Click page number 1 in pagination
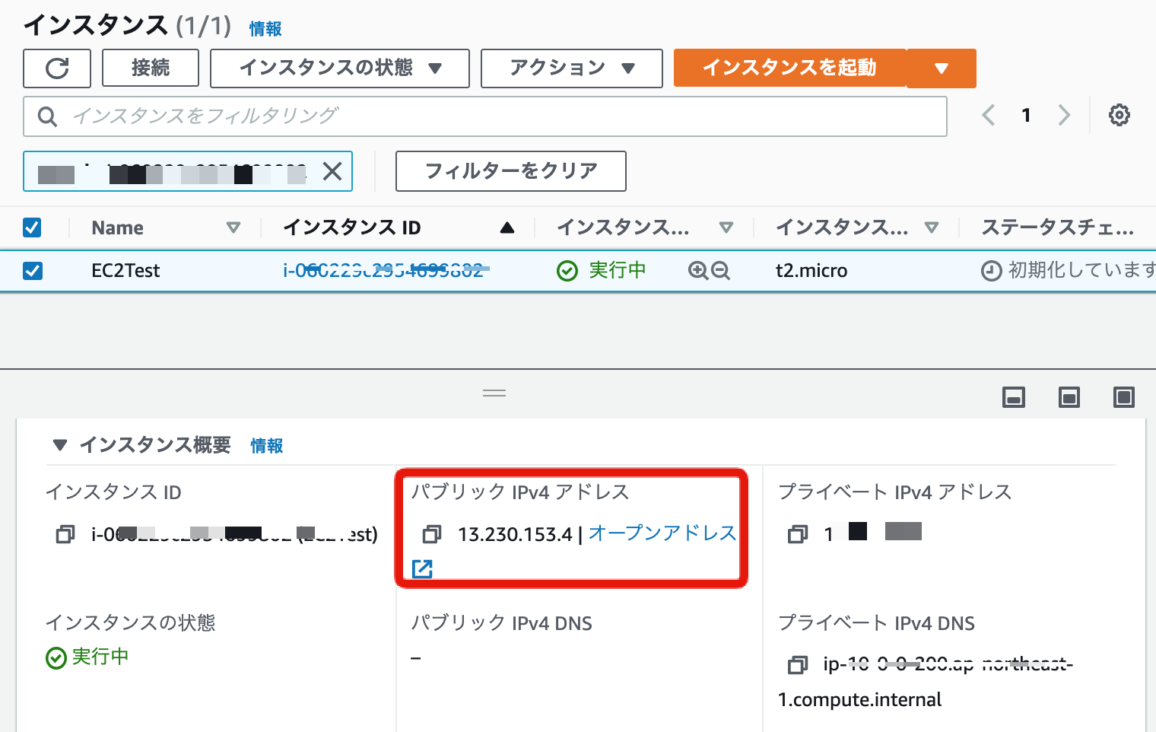Image resolution: width=1156 pixels, height=732 pixels. [1026, 116]
